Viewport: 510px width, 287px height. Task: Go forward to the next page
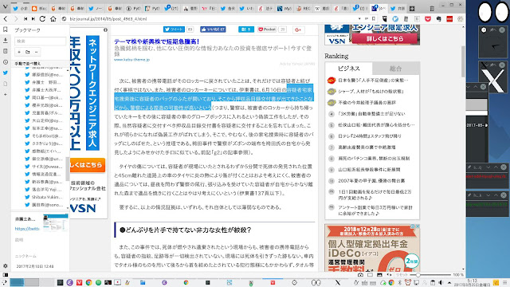[16, 19]
